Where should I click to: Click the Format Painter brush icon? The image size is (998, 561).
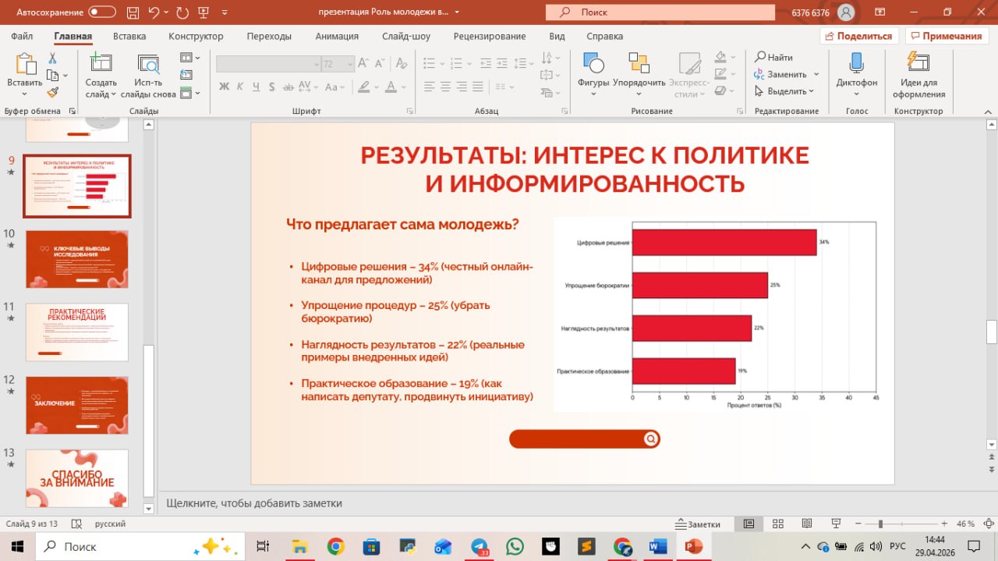[53, 92]
